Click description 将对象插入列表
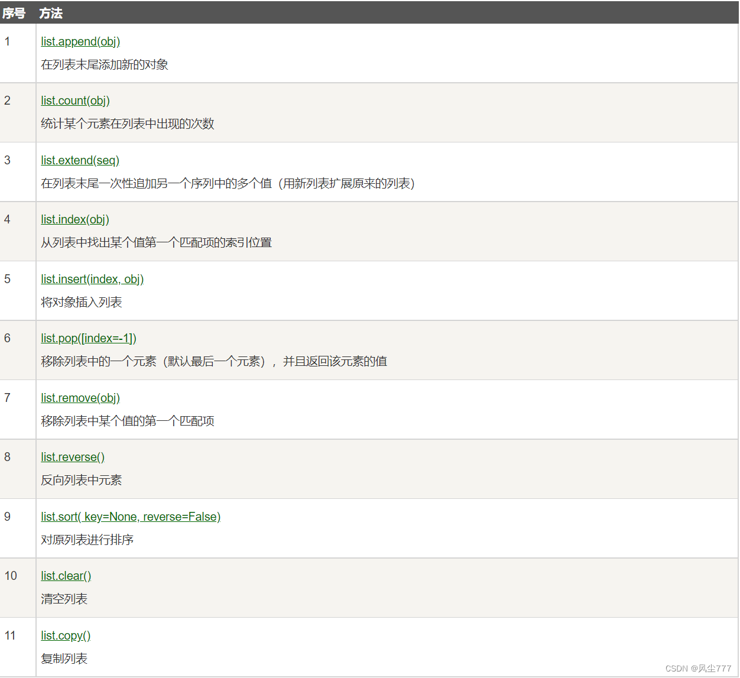 pos(82,302)
